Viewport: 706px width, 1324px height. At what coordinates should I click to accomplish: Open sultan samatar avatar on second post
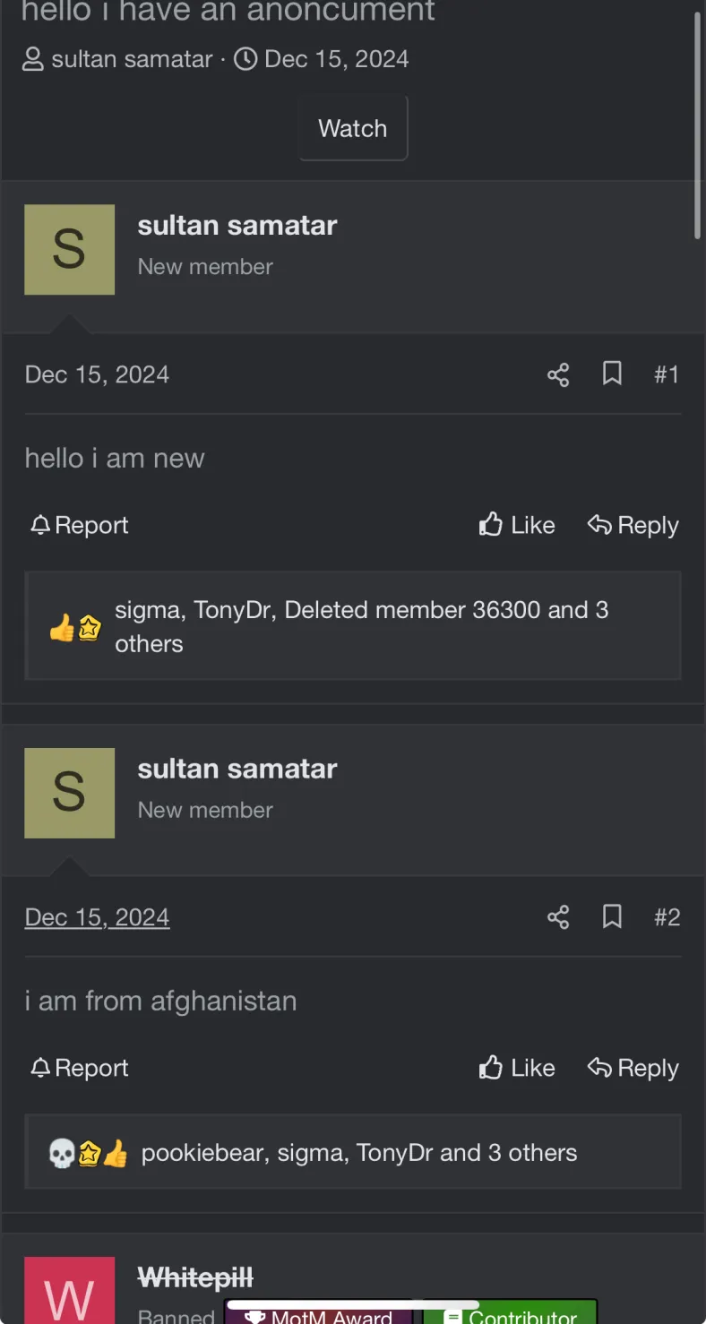click(x=69, y=793)
